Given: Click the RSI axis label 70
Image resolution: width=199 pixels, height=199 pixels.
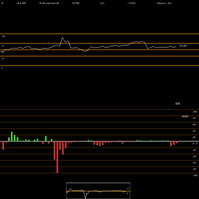Looking at the screenshot, I should [x=3, y=46].
